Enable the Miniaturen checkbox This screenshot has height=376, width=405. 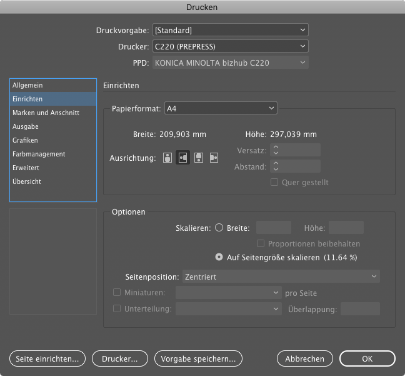click(117, 292)
